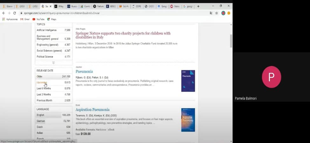Open the Chrome profile avatar icon
Image resolution: width=310 pixels, height=143 pixels.
click(x=223, y=13)
